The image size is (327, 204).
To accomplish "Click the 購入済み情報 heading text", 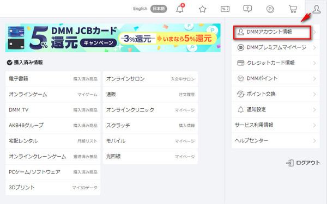I will [x=28, y=63].
